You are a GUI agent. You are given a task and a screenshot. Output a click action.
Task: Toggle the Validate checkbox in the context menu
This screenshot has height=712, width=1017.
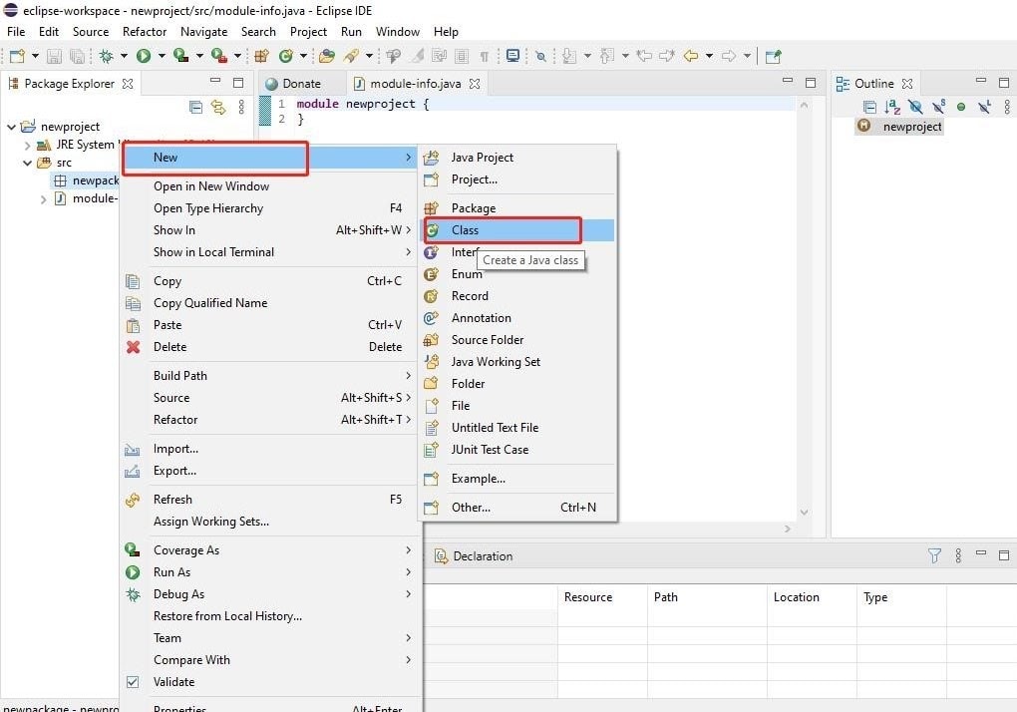(133, 682)
